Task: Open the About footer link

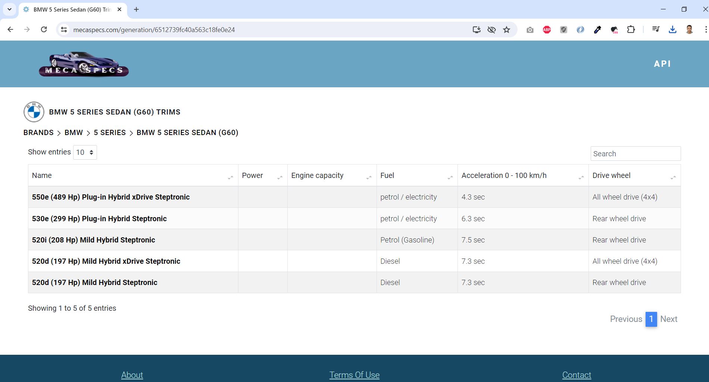Action: (132, 375)
